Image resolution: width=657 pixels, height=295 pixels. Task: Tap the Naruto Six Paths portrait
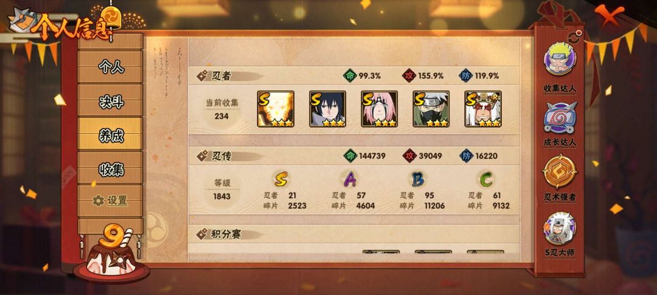(276, 109)
